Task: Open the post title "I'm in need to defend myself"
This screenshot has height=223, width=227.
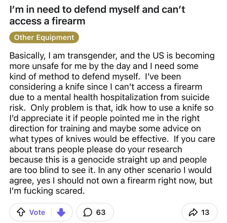Action: pyautogui.click(x=97, y=10)
